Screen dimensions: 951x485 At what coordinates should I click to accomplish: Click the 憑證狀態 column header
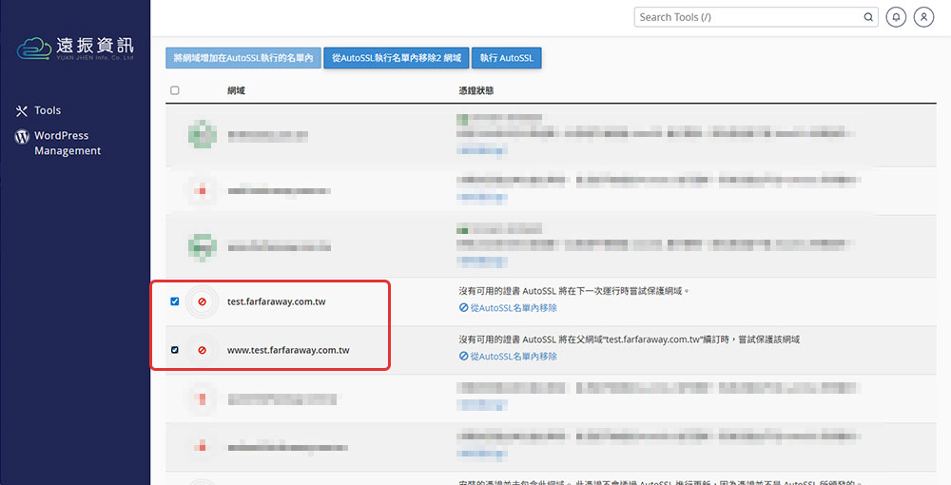tap(476, 90)
